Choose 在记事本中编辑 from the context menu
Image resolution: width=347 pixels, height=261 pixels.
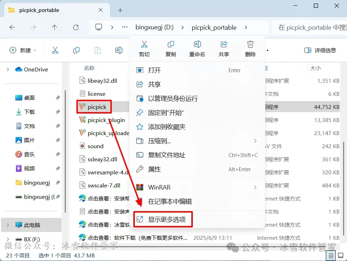(197, 202)
